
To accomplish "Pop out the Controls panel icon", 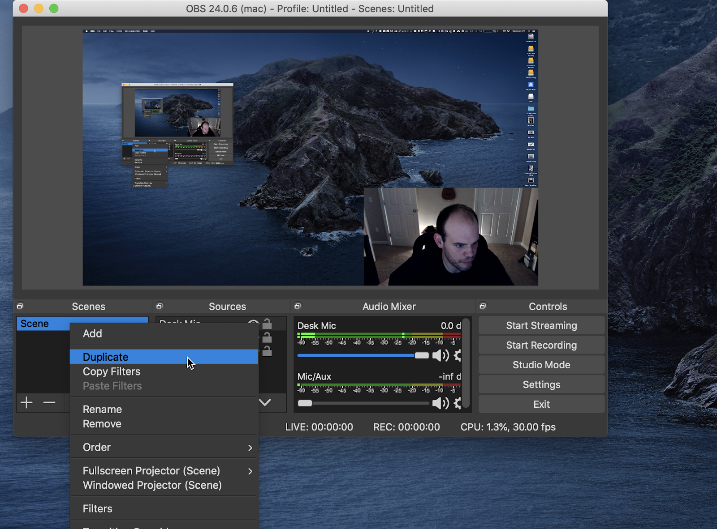I will [483, 306].
